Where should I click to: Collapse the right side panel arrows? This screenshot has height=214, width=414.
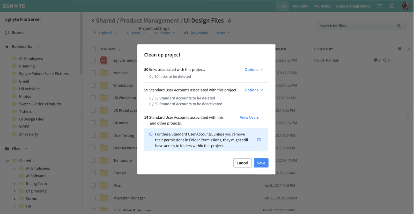point(409,49)
